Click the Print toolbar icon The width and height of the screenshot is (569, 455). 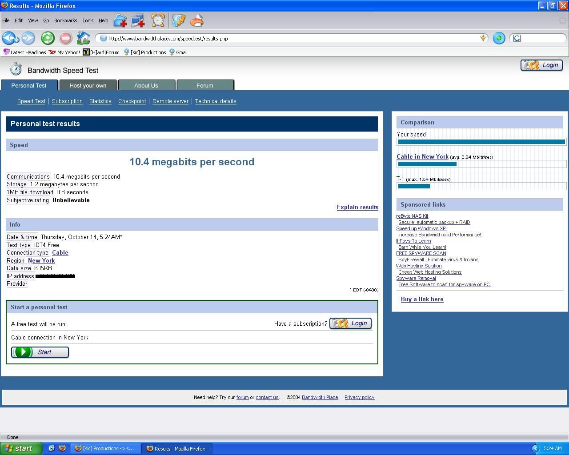click(196, 20)
